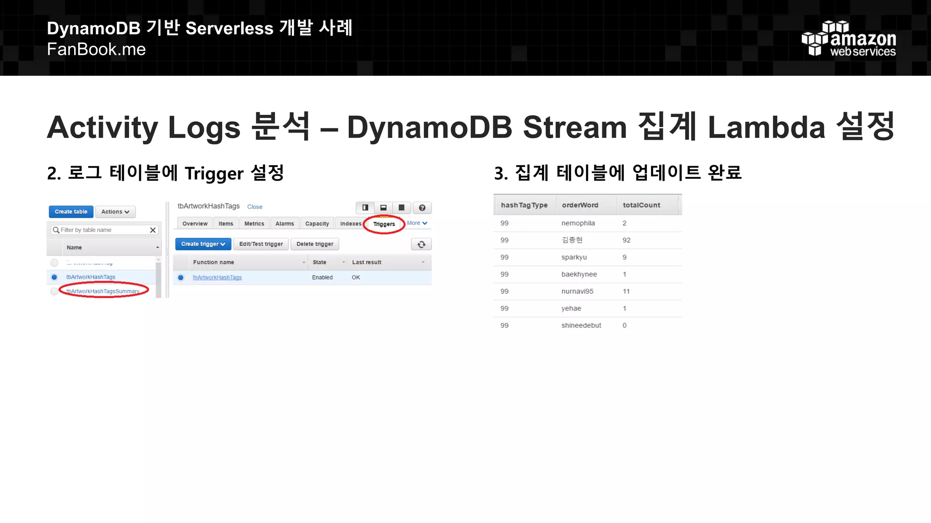Select the partially hidden top table radio button
Viewport: 931px width, 523px height.
[54, 262]
